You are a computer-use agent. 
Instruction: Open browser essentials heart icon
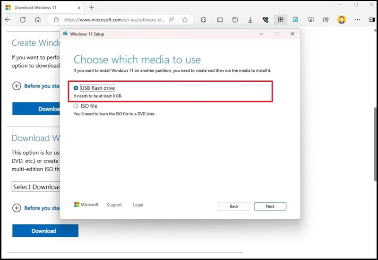tap(266, 20)
